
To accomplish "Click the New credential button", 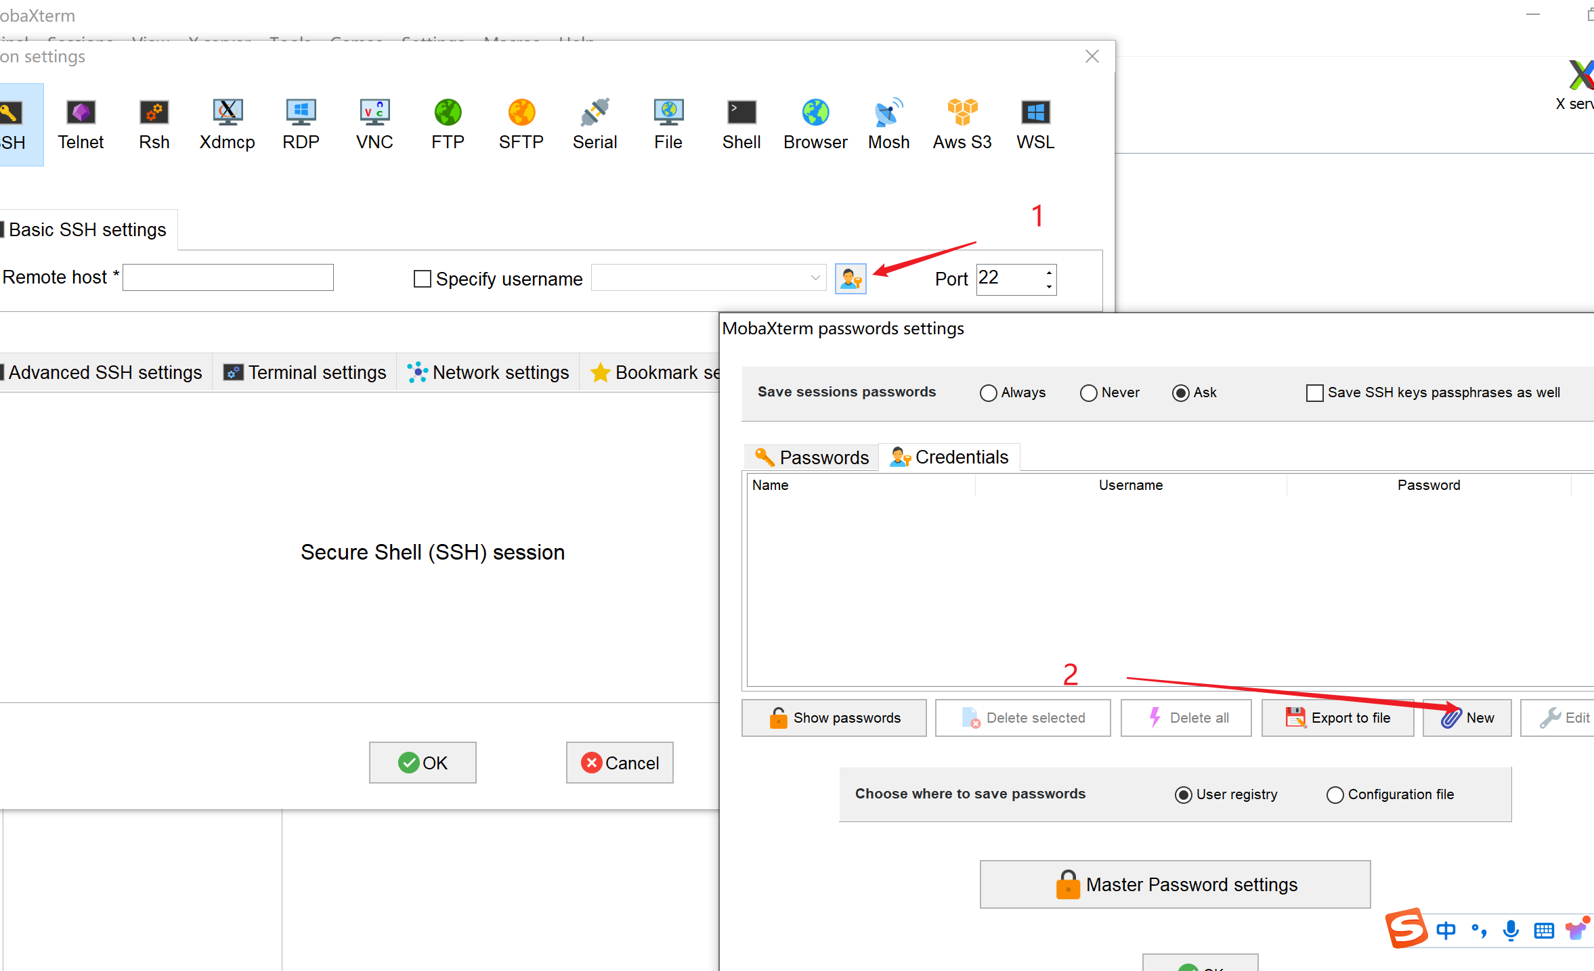I will pos(1467,718).
